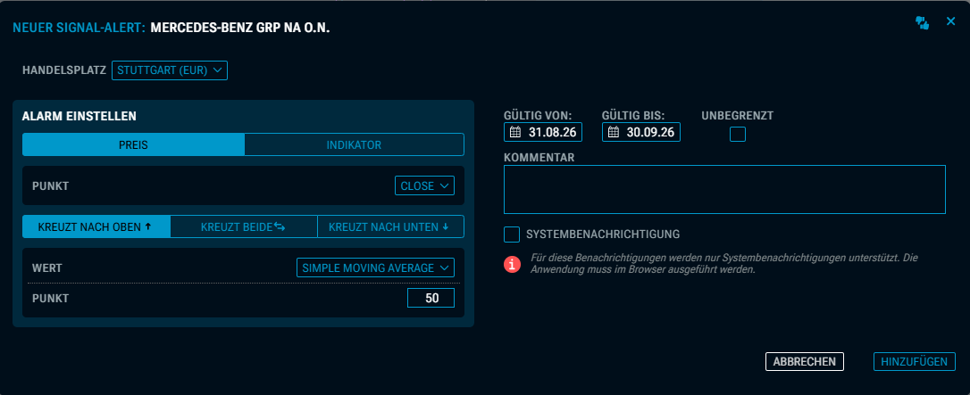Image resolution: width=970 pixels, height=395 pixels.
Task: Click the Alarm einstellen heading
Action: 79,116
